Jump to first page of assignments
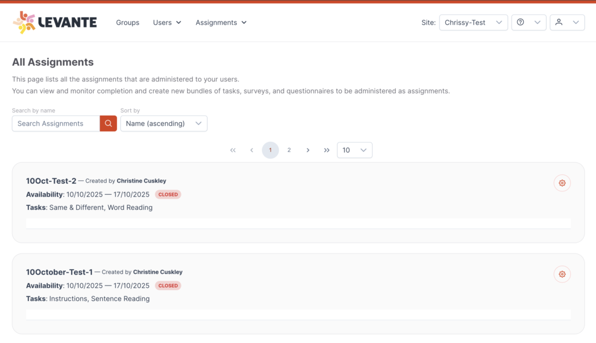596x343 pixels. click(x=233, y=150)
